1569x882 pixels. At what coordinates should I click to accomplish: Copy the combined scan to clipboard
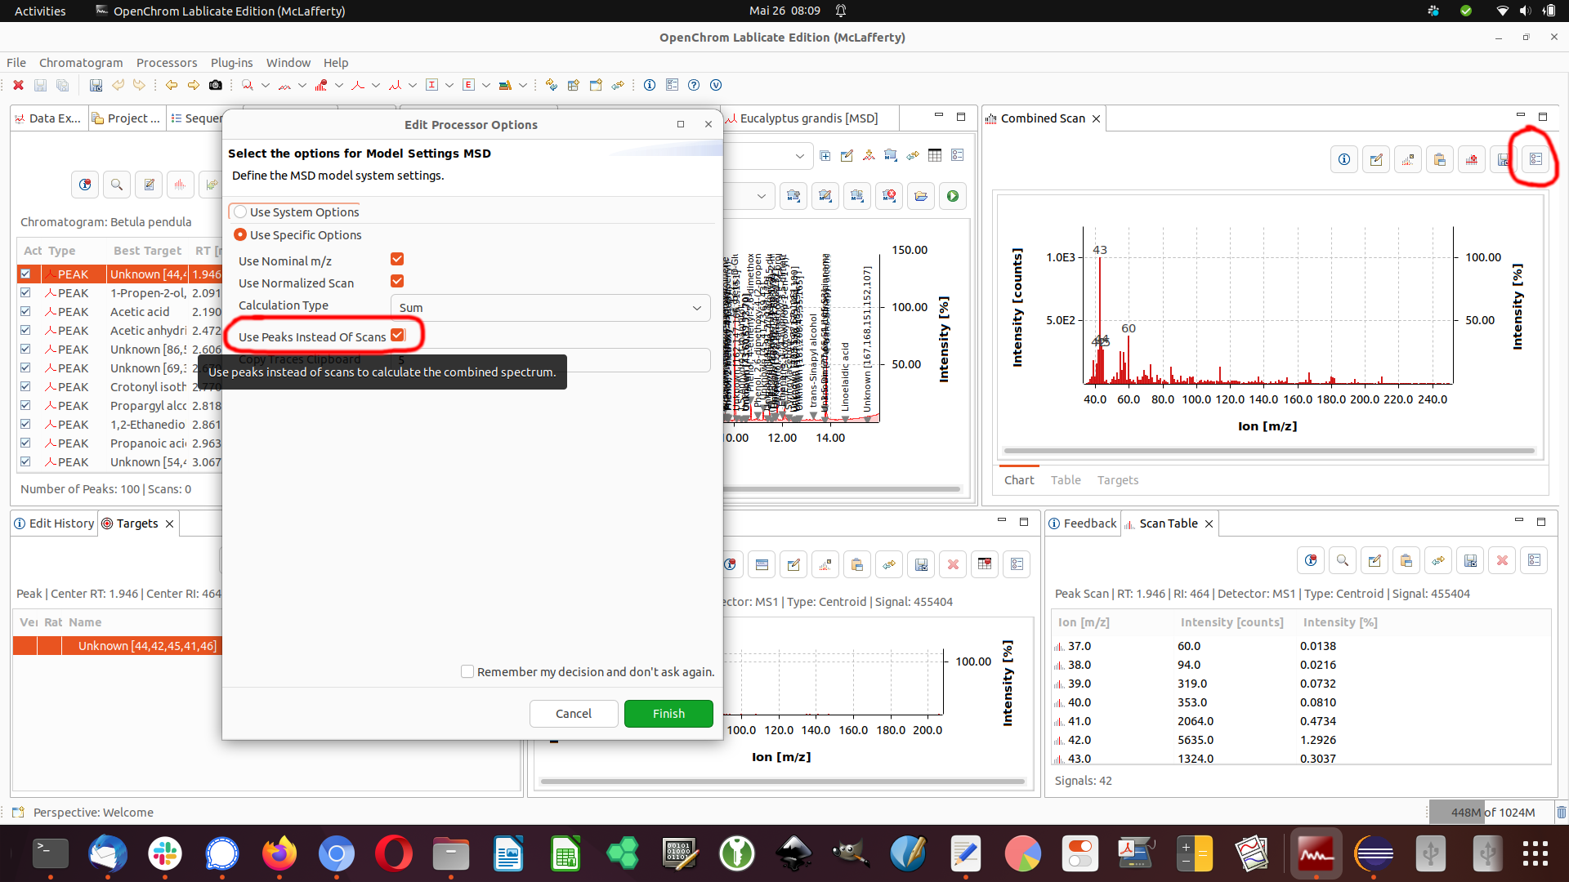(1440, 159)
